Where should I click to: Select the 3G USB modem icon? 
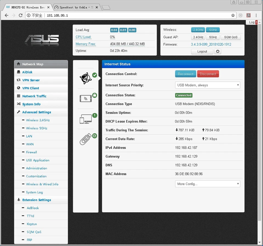(86, 139)
